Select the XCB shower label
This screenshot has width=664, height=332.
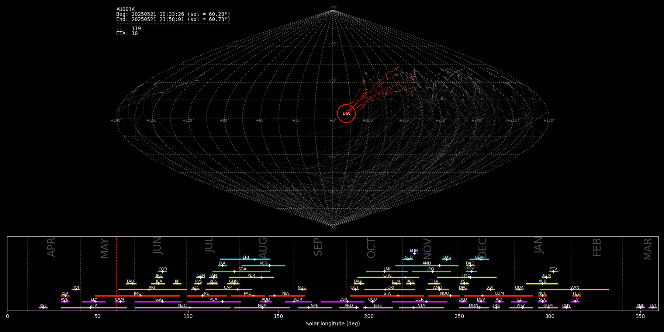pos(542,281)
